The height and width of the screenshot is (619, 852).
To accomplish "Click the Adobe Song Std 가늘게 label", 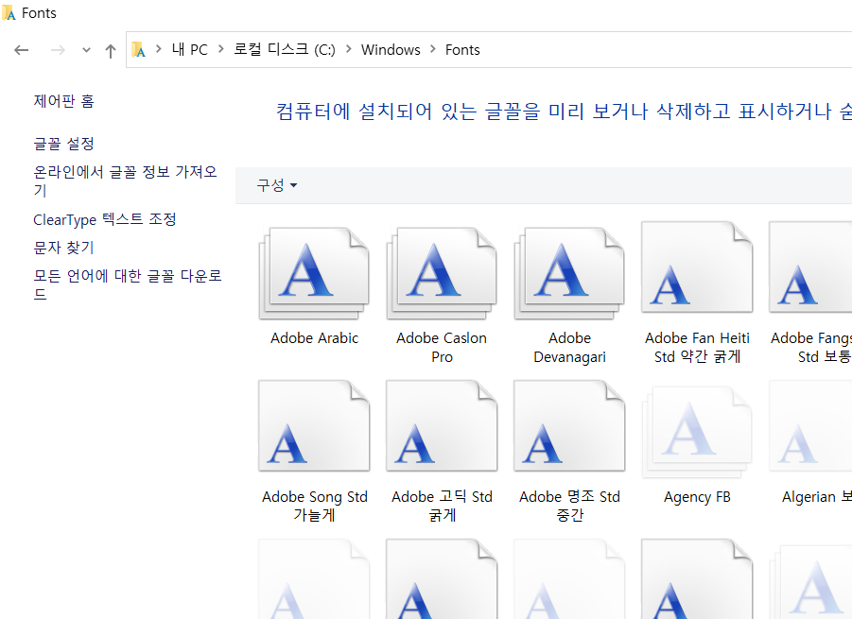I will (315, 506).
